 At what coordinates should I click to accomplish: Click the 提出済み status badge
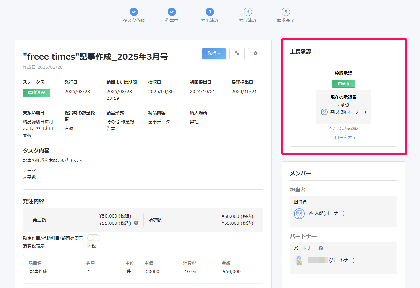tap(36, 93)
